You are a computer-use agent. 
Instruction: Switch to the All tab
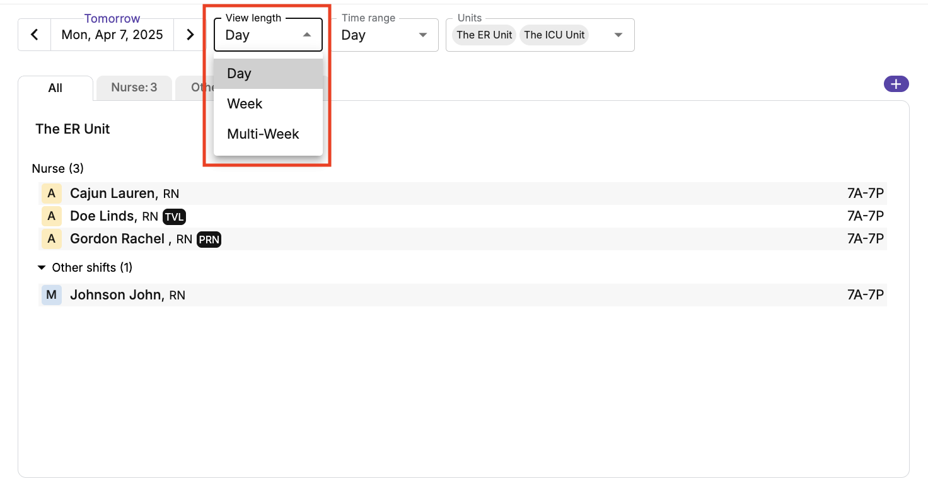point(55,88)
